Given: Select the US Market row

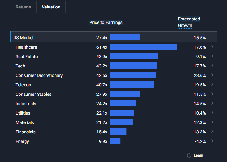Looking at the screenshot, I should [x=24, y=38].
